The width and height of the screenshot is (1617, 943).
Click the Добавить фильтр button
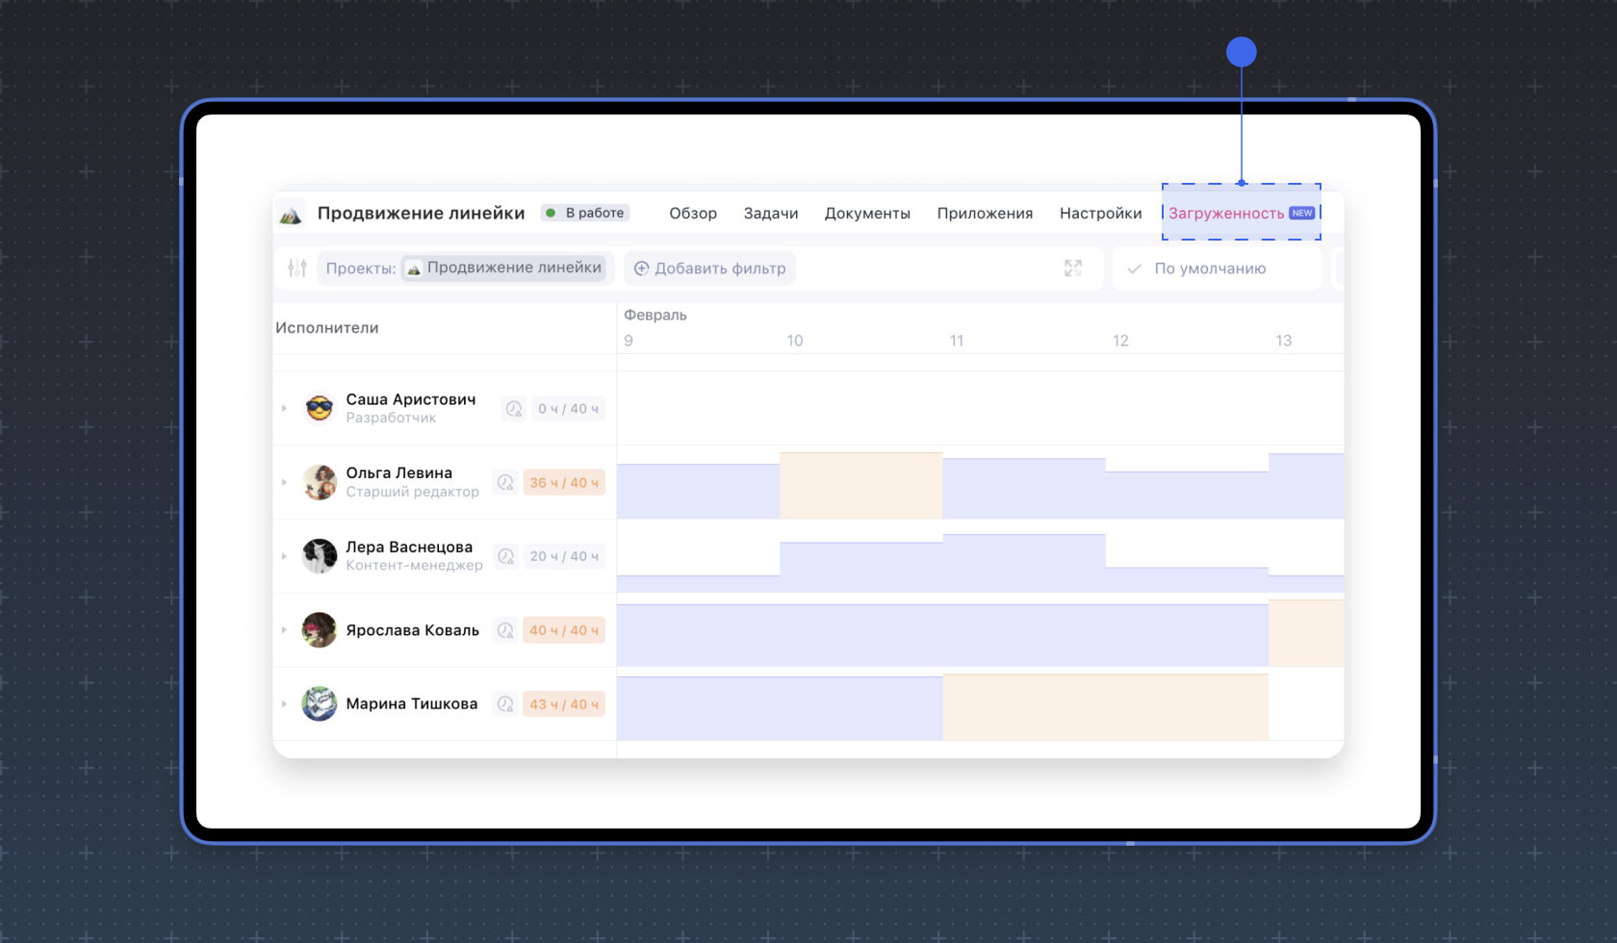[709, 268]
